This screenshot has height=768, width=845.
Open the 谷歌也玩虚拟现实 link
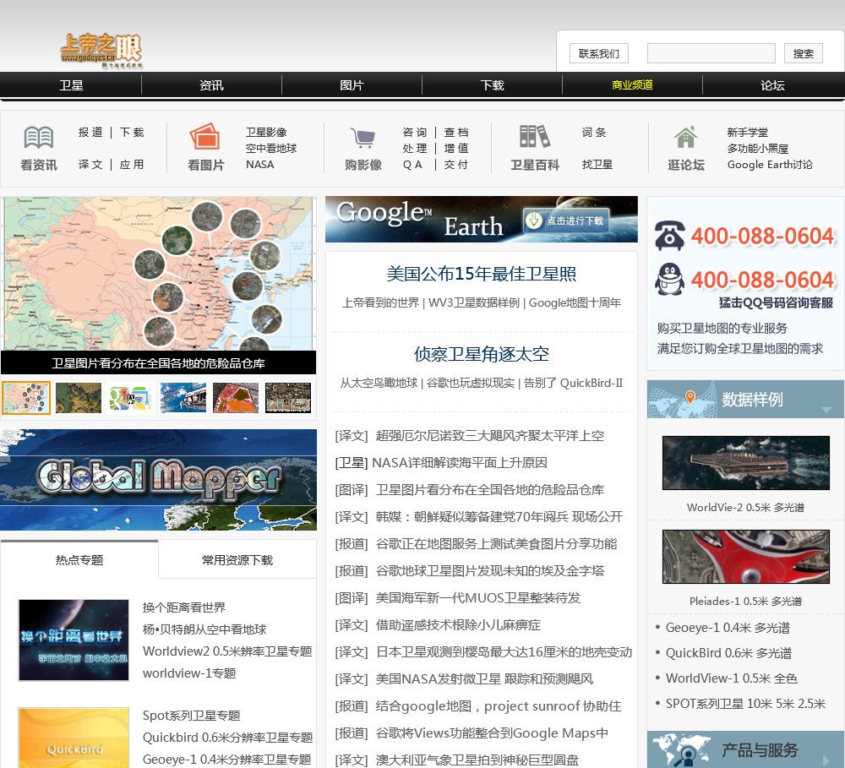tap(470, 384)
